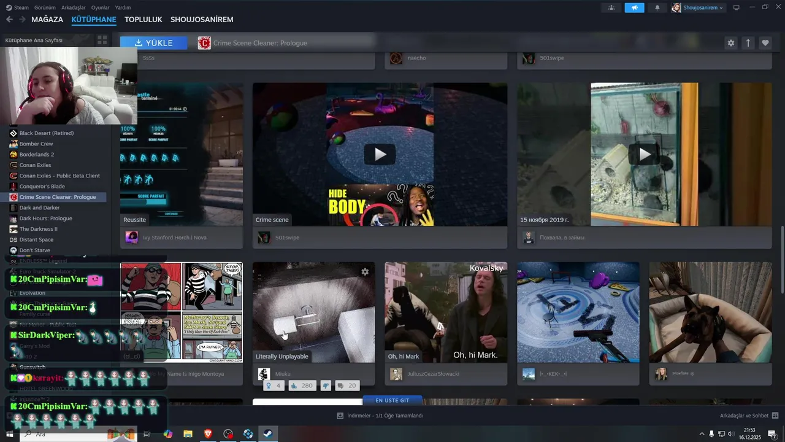This screenshot has width=785, height=442.
Task: Open gear on Literally Unplayable card
Action: click(365, 272)
